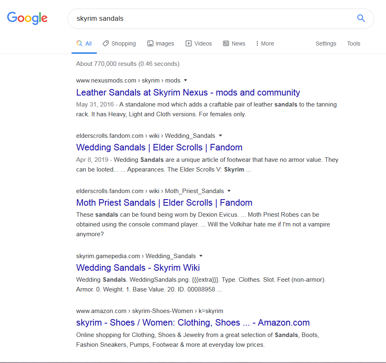Click the blue search magnifier icon
Screen dimensions: 386x363
click(x=361, y=18)
